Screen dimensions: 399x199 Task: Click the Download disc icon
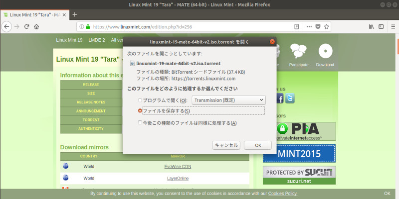click(326, 51)
